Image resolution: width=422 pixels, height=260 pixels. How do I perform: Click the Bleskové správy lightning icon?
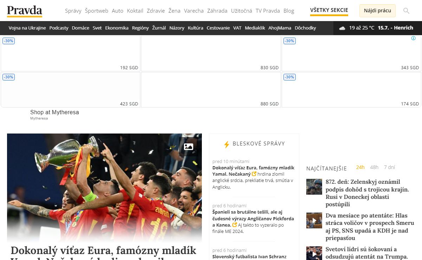[227, 144]
